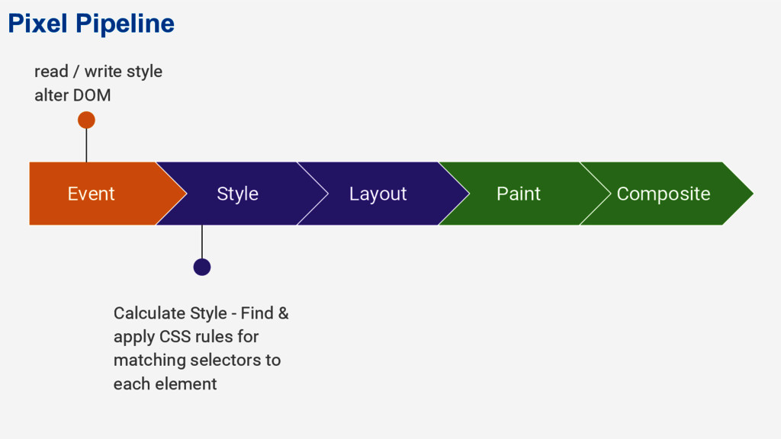Click the white chevron divider between Style and Layout

[313, 194]
